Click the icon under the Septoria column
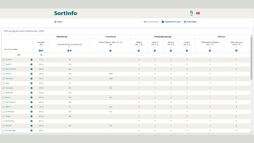Viewport: 254px width, 143px height. 155,51
